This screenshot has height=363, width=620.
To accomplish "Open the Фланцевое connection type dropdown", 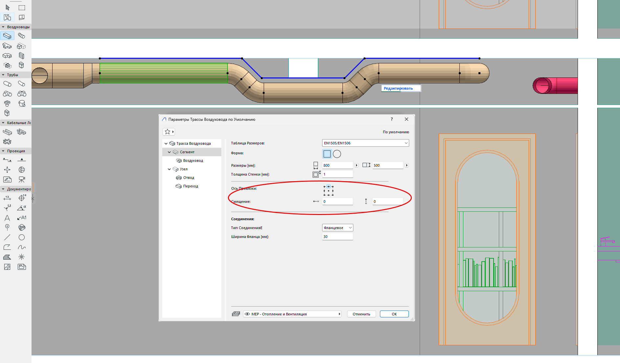I will [337, 228].
